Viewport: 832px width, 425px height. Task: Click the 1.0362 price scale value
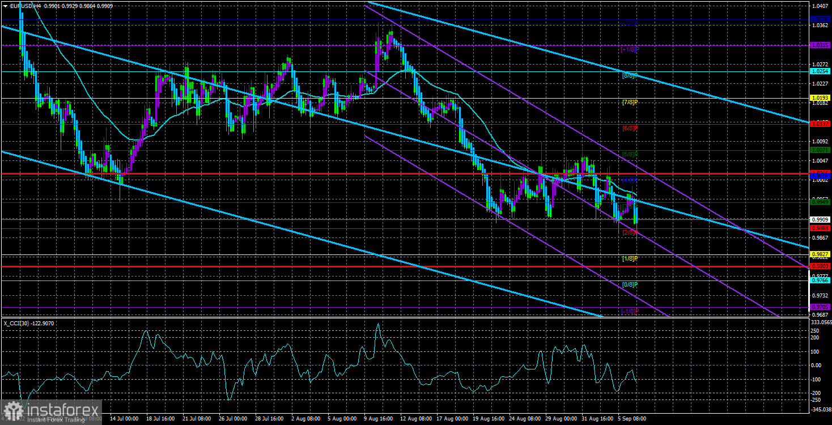pos(820,25)
